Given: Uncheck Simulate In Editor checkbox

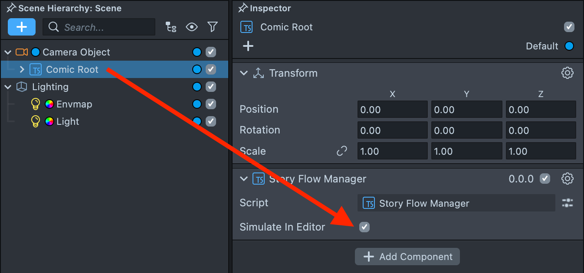Looking at the screenshot, I should [x=364, y=227].
